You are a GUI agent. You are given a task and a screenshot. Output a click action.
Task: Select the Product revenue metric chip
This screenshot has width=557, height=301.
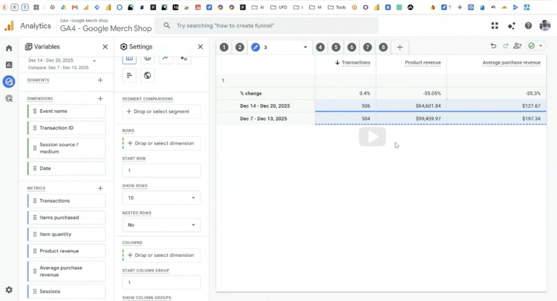click(x=67, y=251)
